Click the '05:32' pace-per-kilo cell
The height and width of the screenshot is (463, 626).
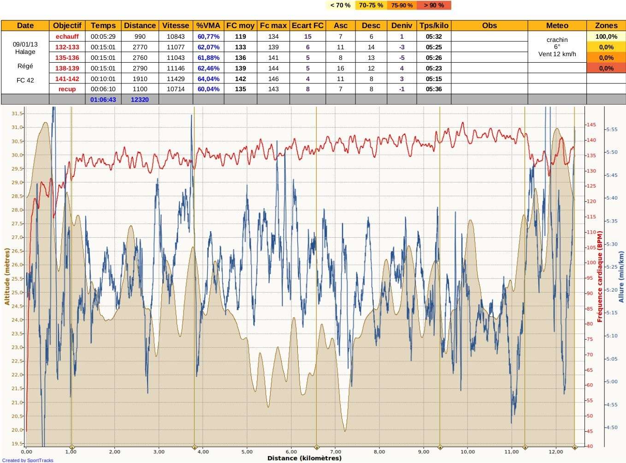pyautogui.click(x=434, y=36)
